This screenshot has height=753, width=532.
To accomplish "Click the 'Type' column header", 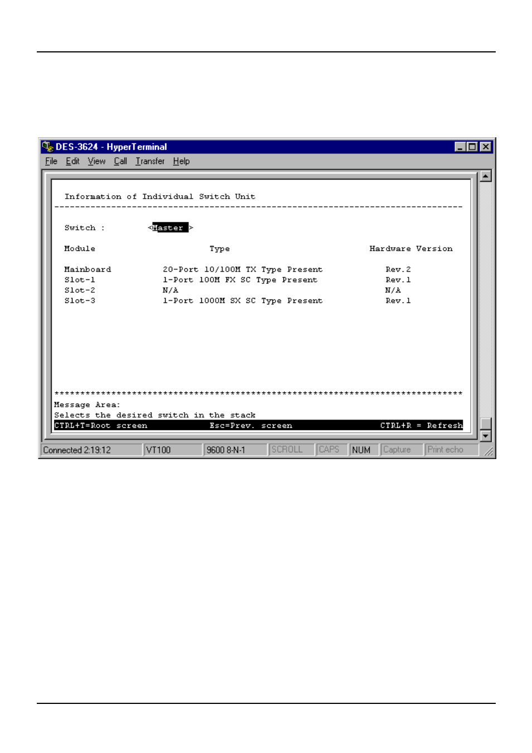I will tap(220, 249).
